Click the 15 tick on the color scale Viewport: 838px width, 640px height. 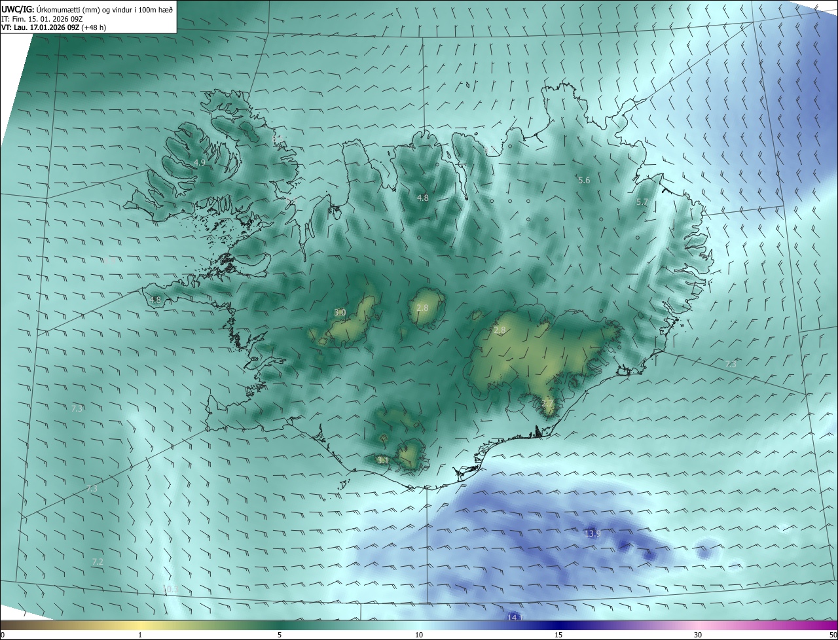(558, 635)
